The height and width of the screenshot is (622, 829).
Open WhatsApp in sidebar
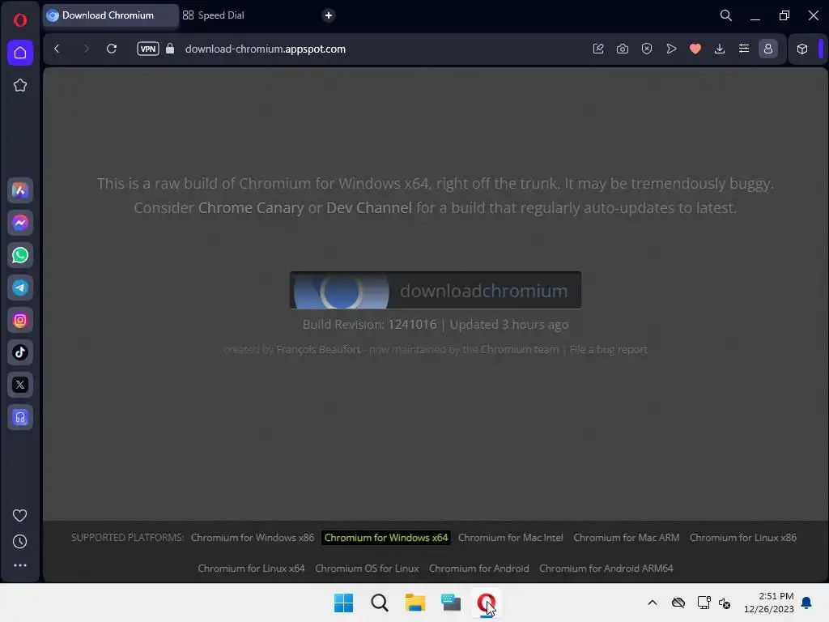pyautogui.click(x=20, y=255)
